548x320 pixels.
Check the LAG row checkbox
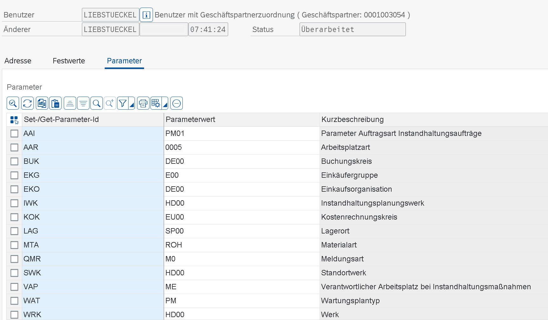[14, 231]
